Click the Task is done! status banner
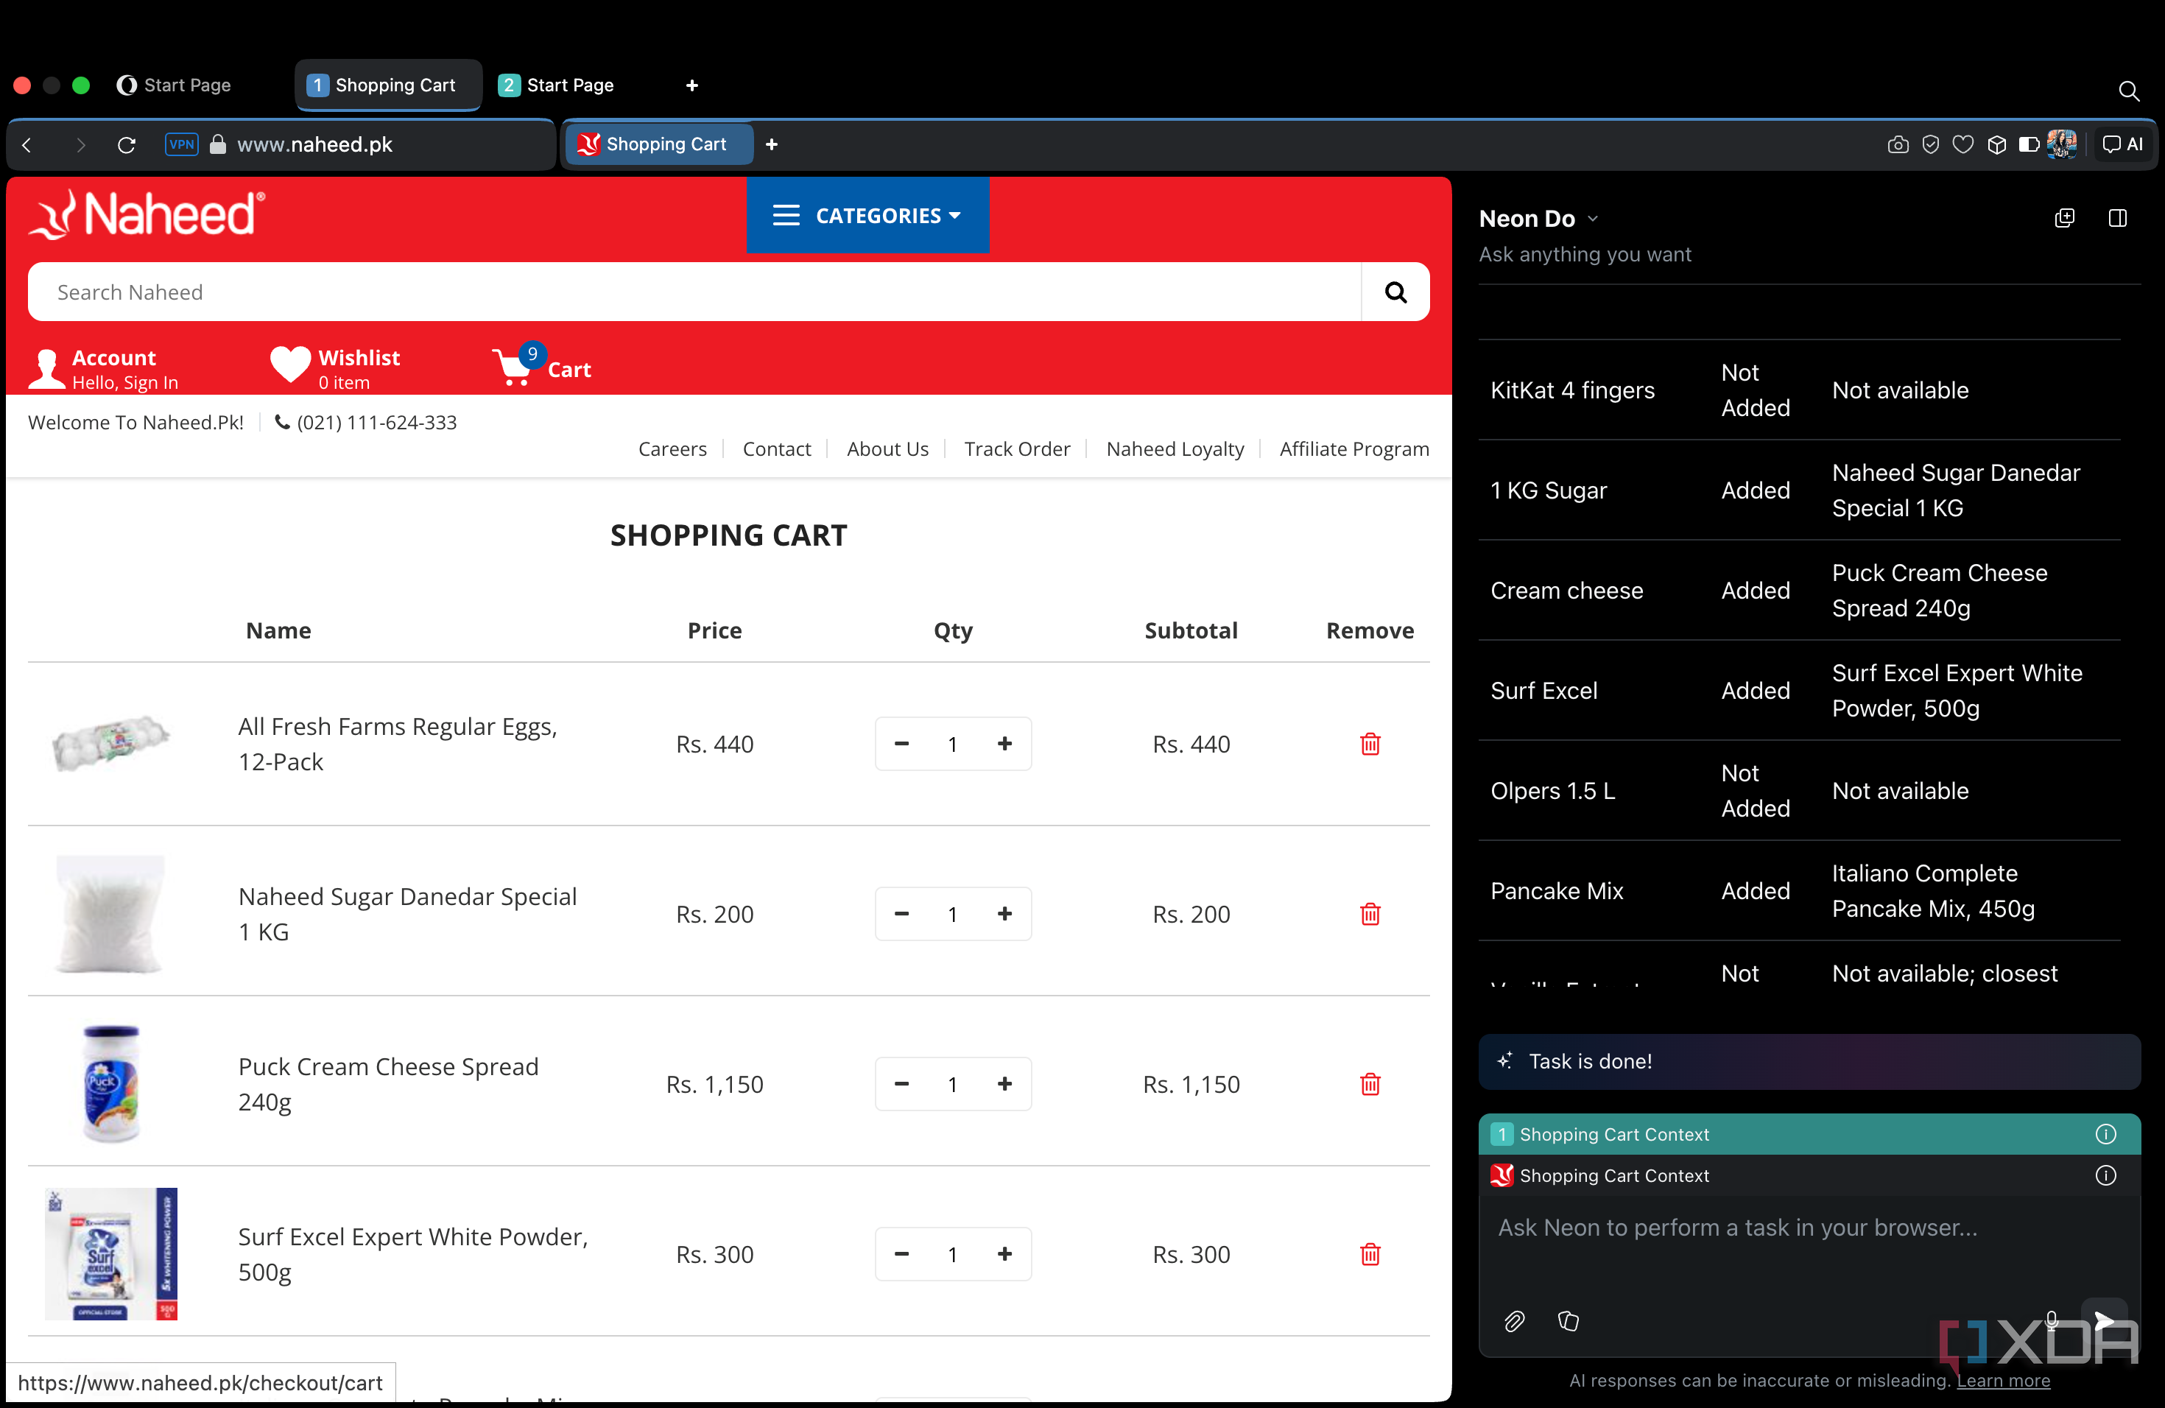 [1809, 1061]
